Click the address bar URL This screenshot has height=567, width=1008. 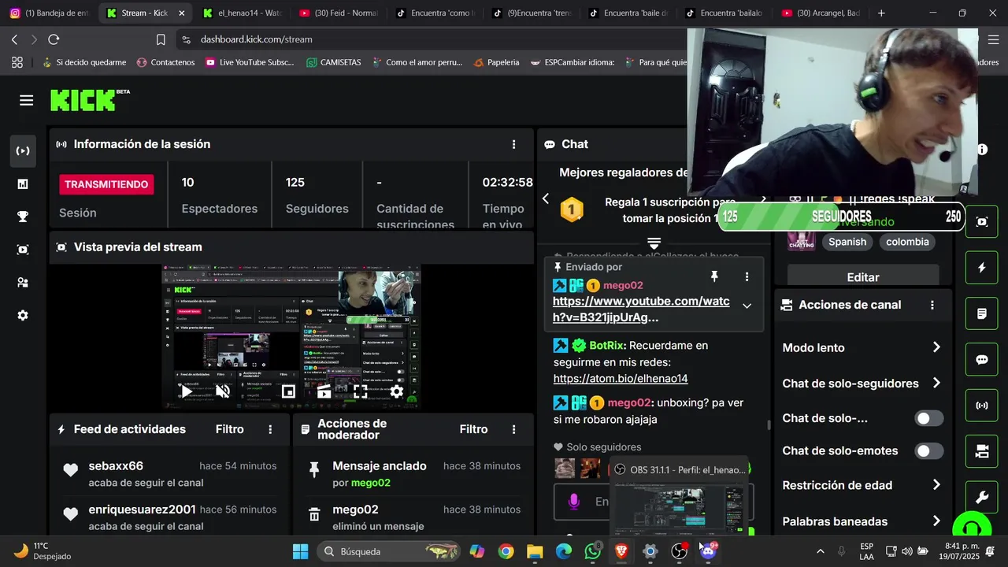pyautogui.click(x=257, y=39)
